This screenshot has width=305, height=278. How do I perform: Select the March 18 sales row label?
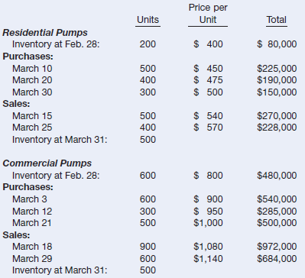(32, 247)
